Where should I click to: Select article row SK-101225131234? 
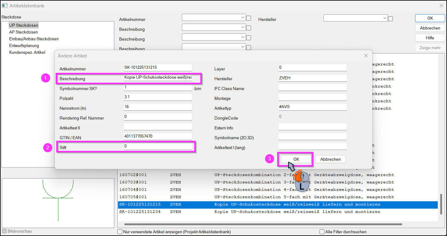point(278,212)
